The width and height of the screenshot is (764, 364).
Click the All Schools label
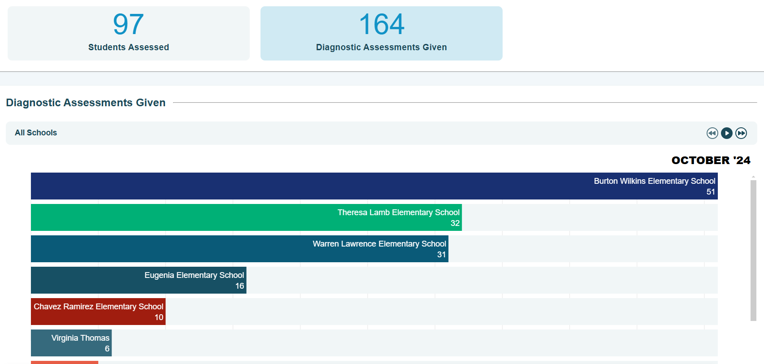tap(36, 133)
